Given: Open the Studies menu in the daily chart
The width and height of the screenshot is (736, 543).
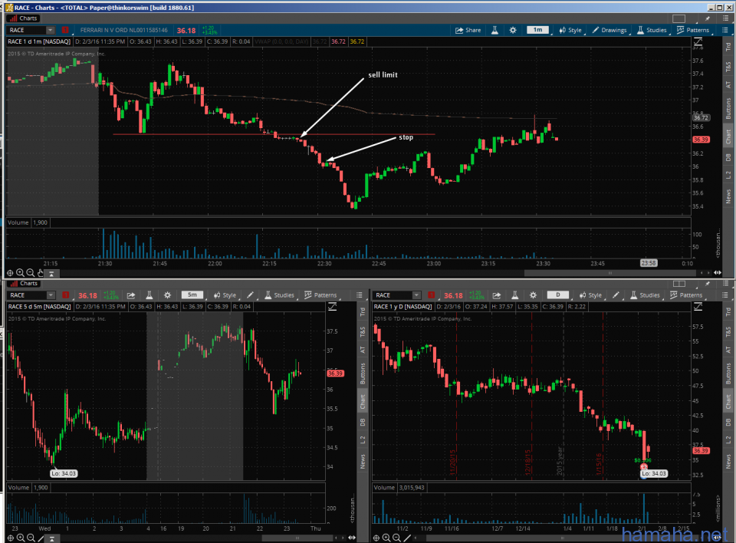Looking at the screenshot, I should (645, 295).
